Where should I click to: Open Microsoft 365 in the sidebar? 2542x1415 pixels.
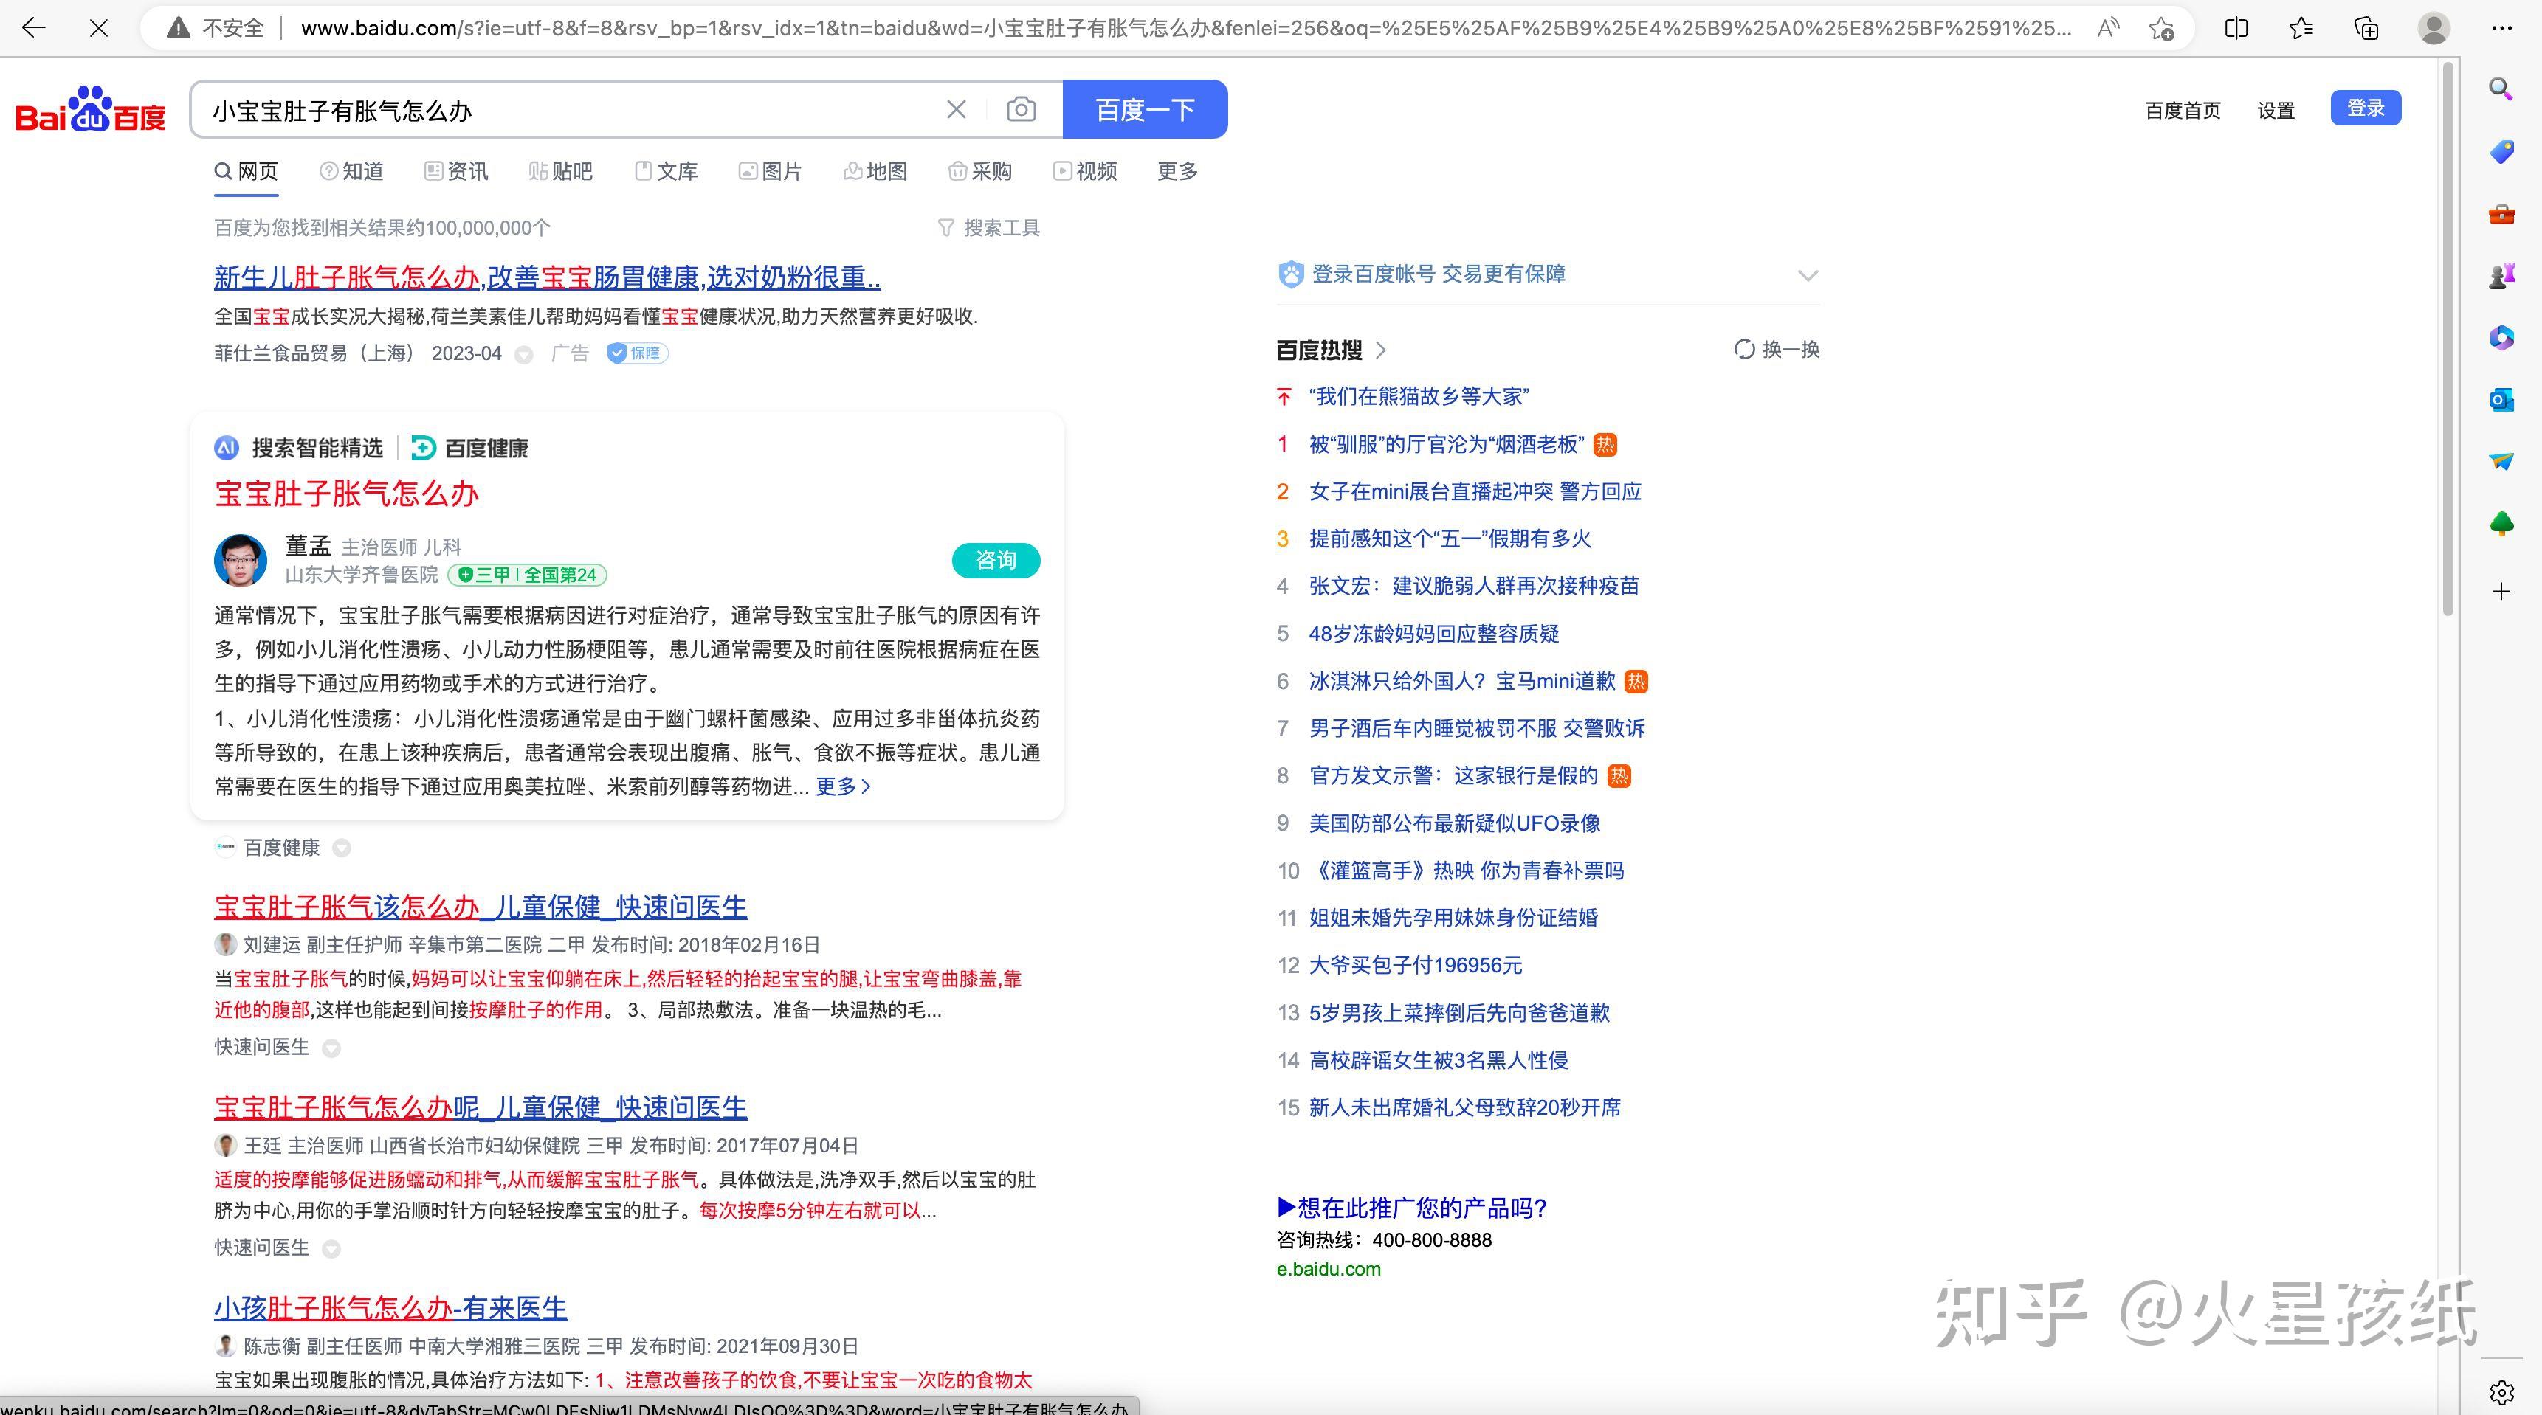[x=2501, y=338]
